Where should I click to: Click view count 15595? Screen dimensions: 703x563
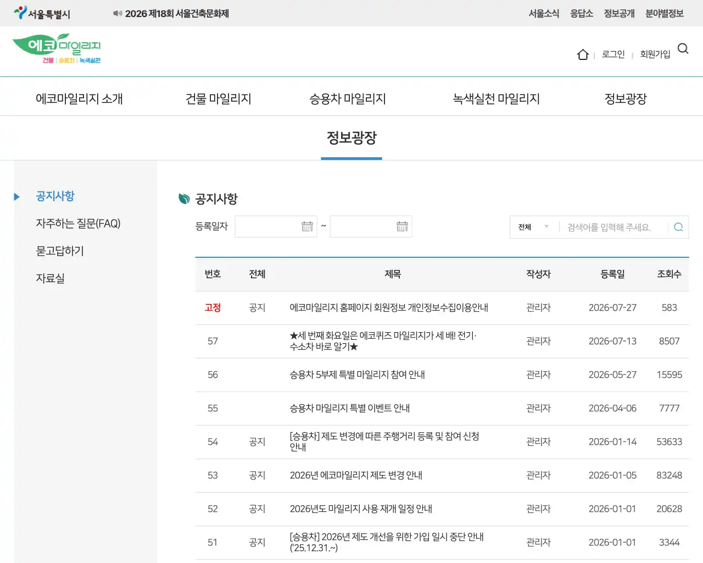(669, 375)
